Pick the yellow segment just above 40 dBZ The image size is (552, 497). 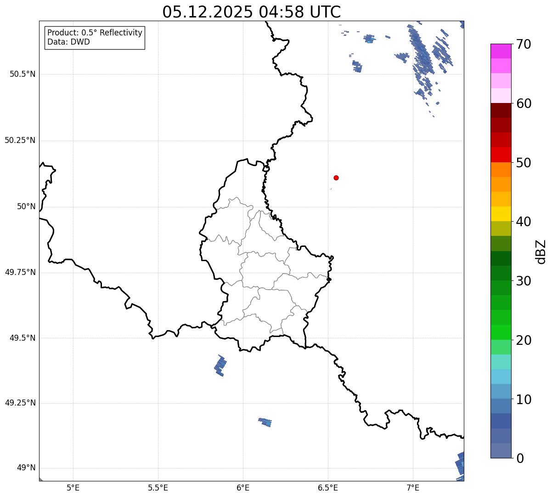501,214
